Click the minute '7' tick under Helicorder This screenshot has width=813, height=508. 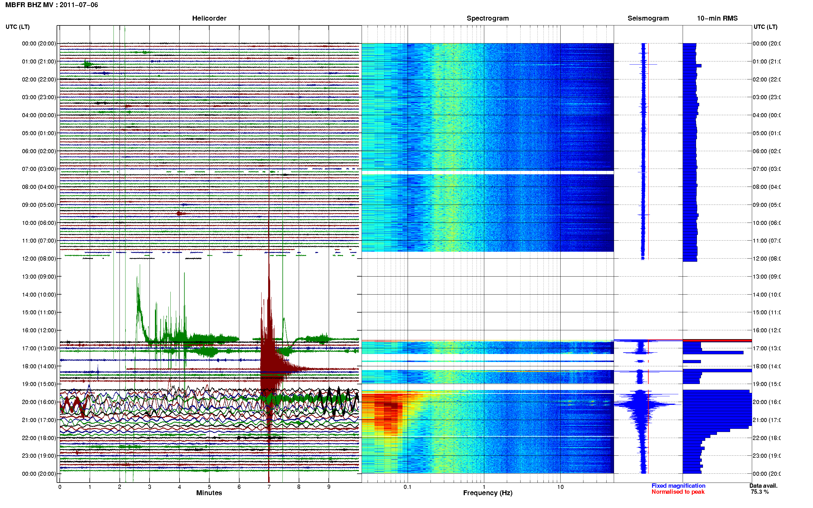269,487
